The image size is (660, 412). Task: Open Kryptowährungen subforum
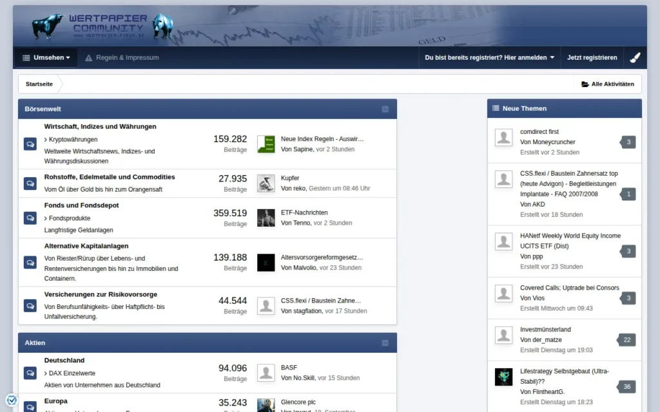[x=73, y=140]
